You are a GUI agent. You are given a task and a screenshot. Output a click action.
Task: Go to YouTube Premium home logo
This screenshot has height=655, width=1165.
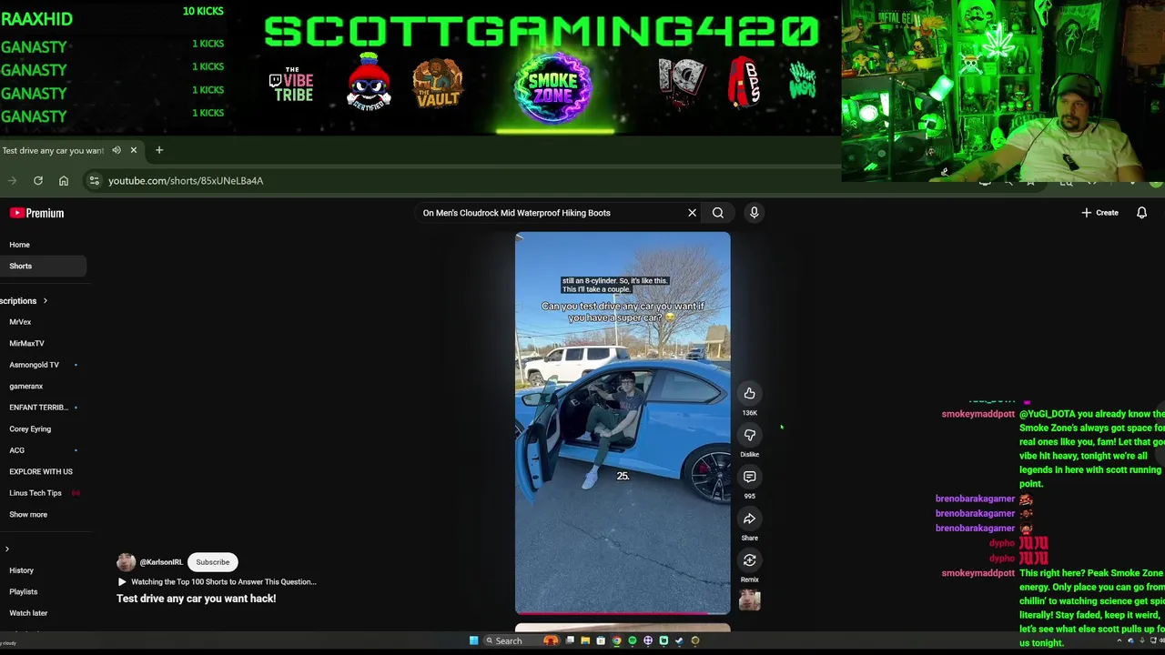[x=36, y=213]
